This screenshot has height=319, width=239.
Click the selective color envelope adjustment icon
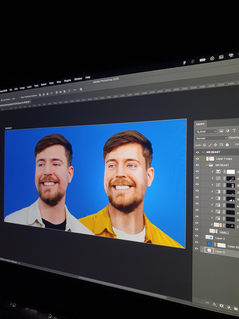tap(218, 172)
